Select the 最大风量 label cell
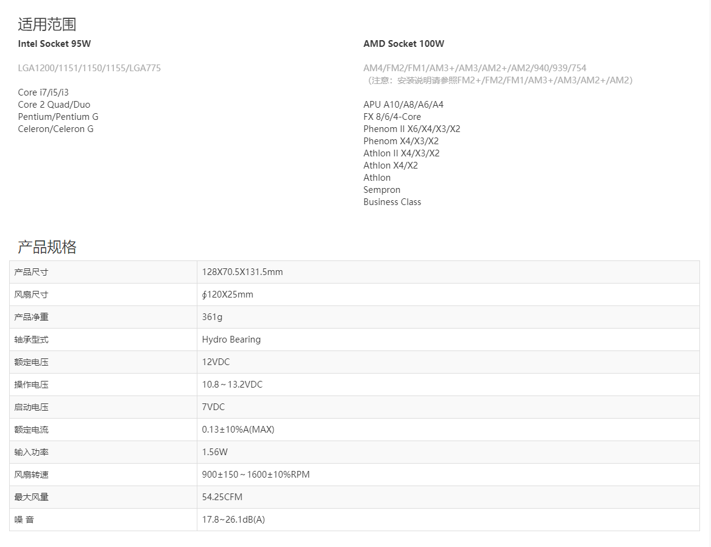Viewport: 711px width, 547px height. click(104, 497)
